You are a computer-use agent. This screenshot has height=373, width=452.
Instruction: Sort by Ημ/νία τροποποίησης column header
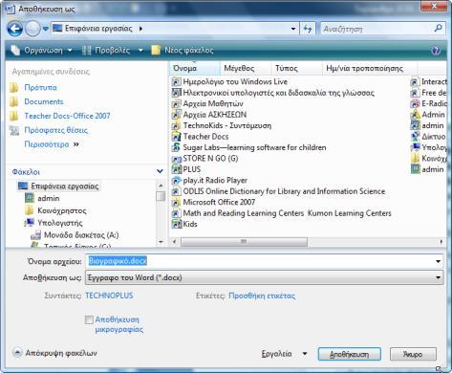point(370,68)
